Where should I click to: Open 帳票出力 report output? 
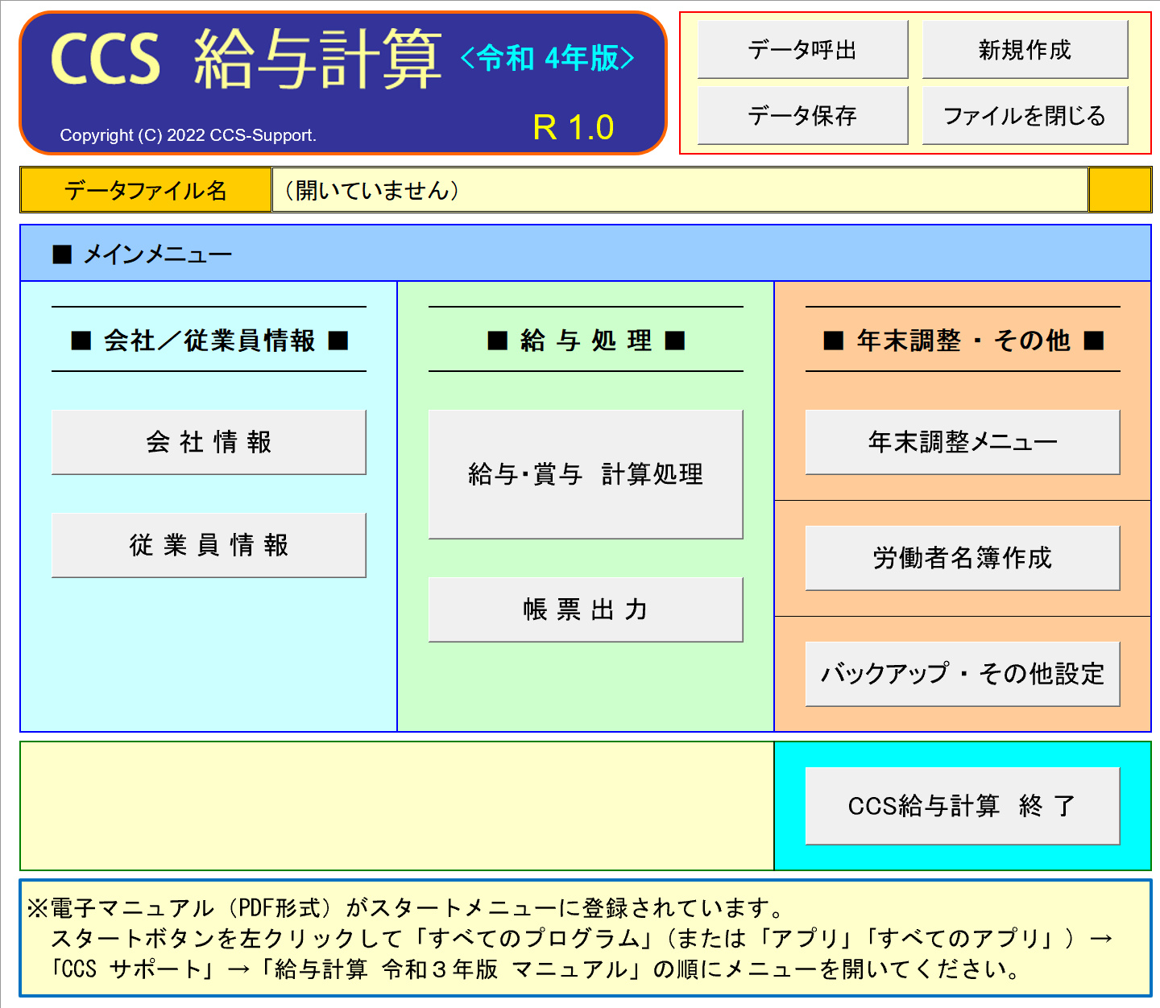(x=586, y=609)
